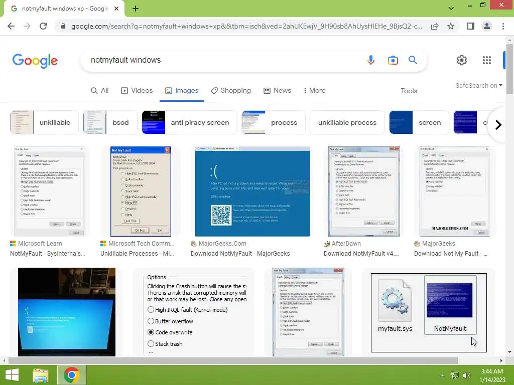Click the voice search microphone icon

(371, 60)
